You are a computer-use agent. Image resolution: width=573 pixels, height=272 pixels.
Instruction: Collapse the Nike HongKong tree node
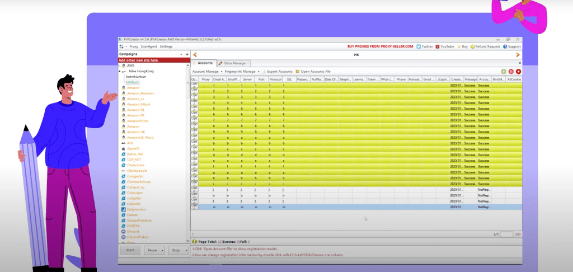click(x=121, y=72)
